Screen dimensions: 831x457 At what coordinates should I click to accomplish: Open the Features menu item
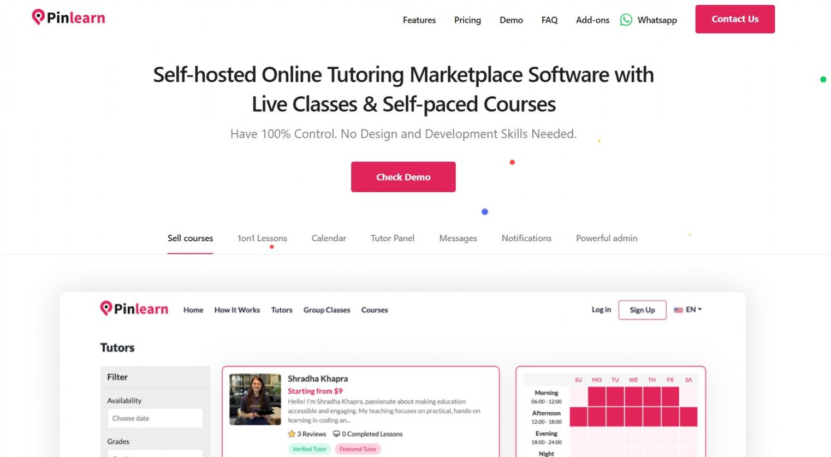pyautogui.click(x=419, y=20)
